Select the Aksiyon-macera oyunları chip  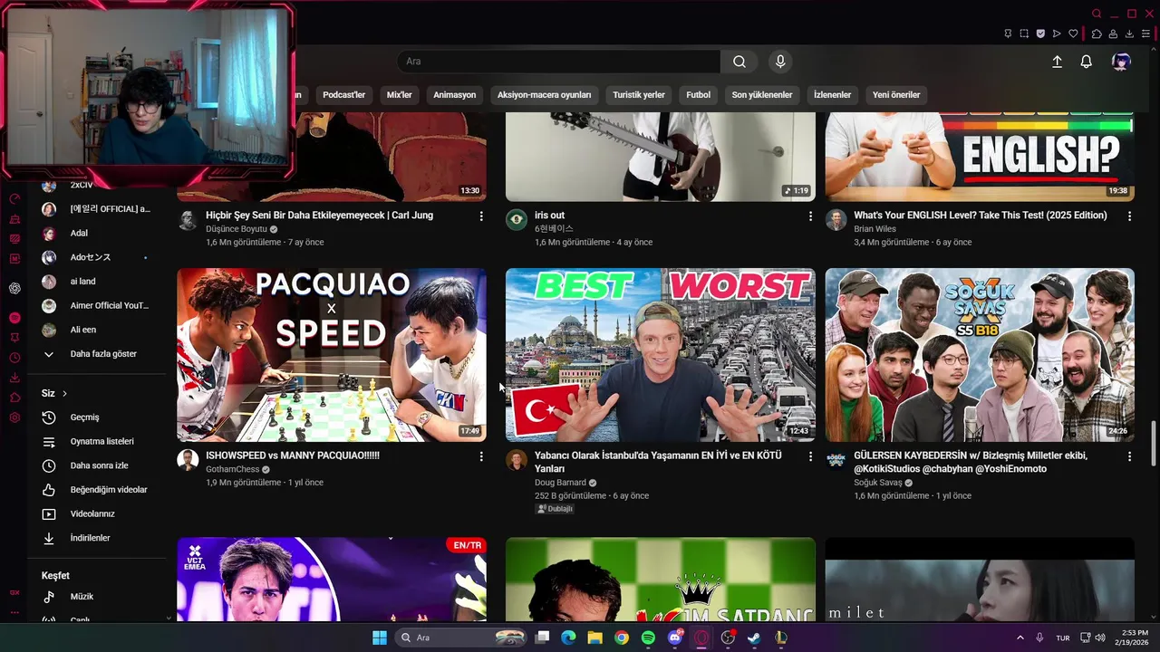pyautogui.click(x=545, y=95)
